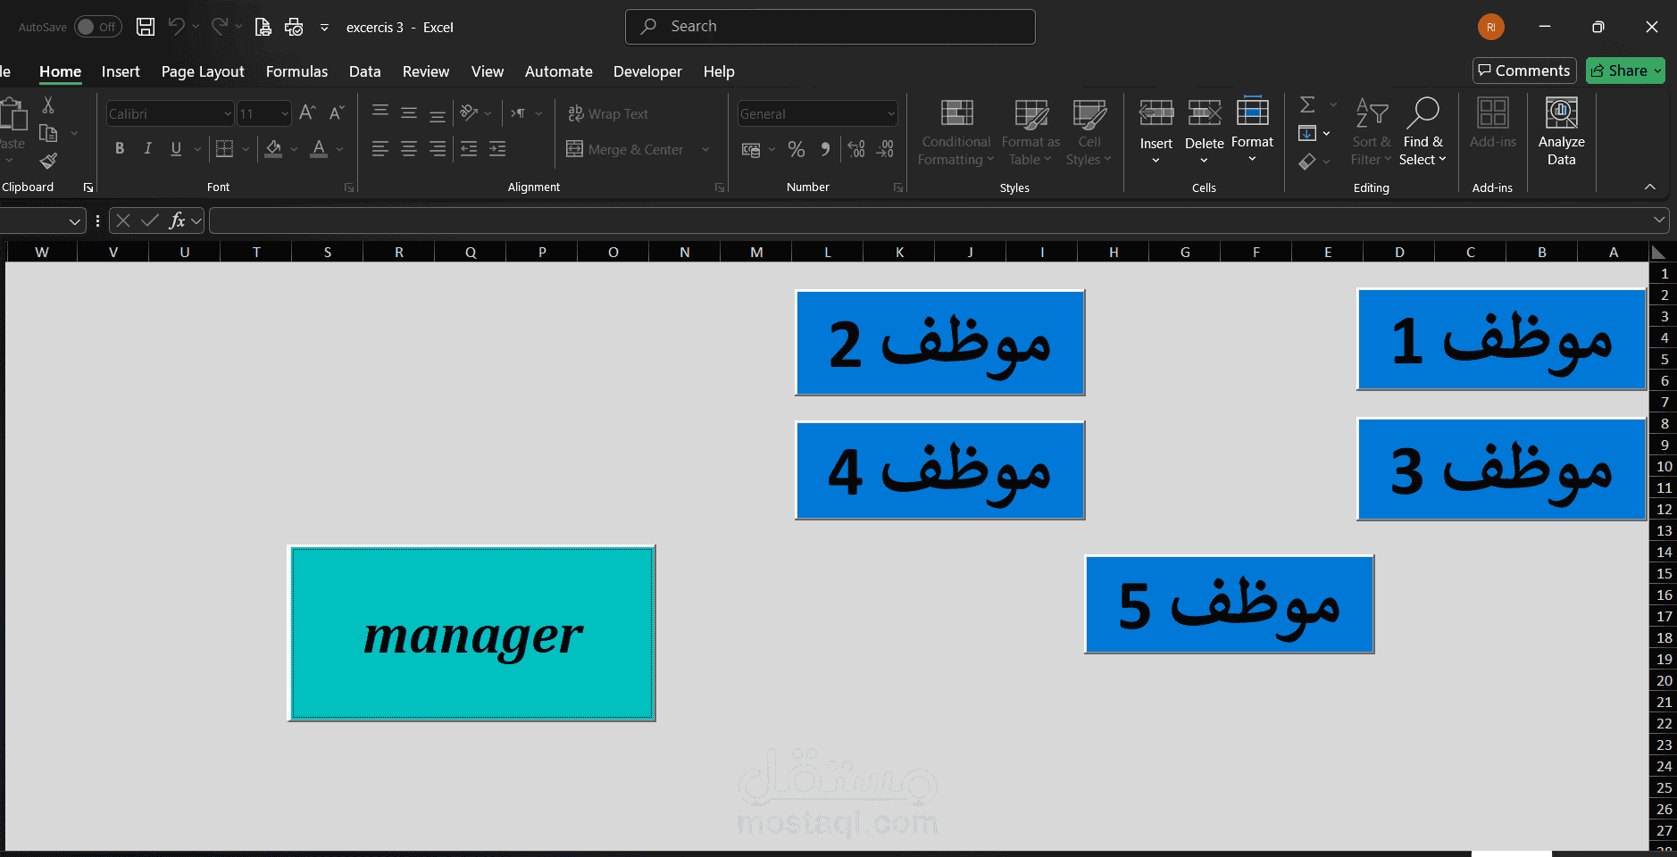The height and width of the screenshot is (857, 1677).
Task: Toggle Align Left
Action: [x=380, y=149]
